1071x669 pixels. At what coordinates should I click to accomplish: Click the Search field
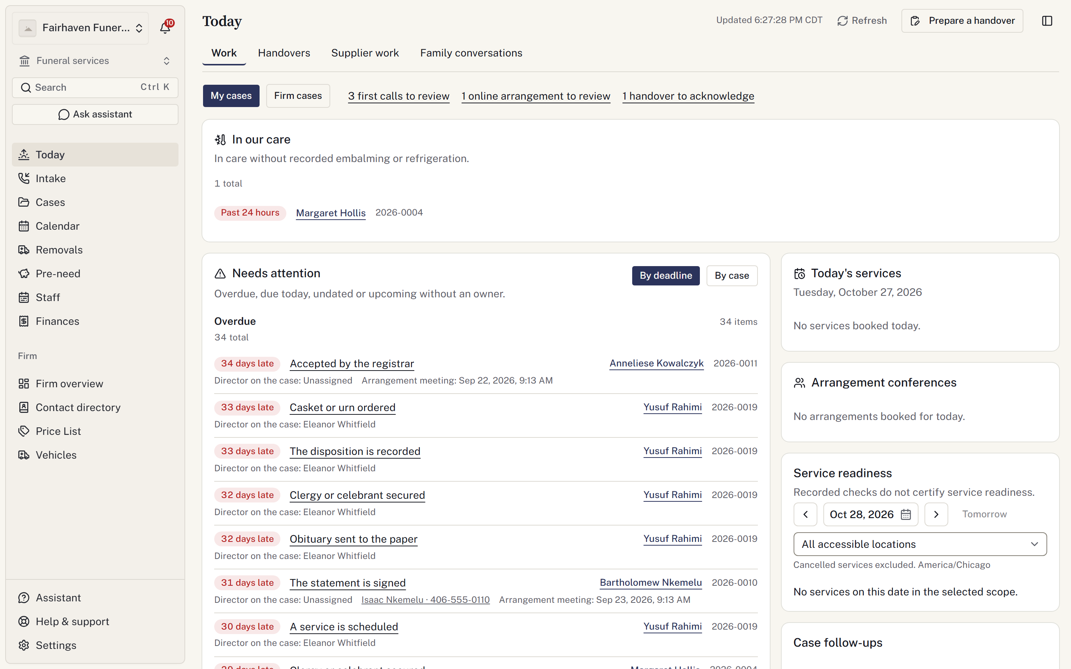click(95, 88)
